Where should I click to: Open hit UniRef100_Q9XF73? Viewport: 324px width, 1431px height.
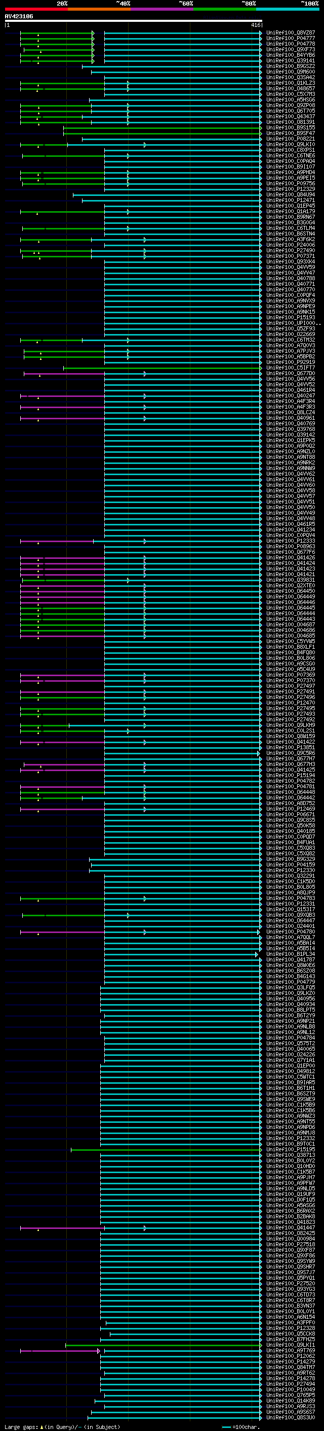click(x=290, y=49)
